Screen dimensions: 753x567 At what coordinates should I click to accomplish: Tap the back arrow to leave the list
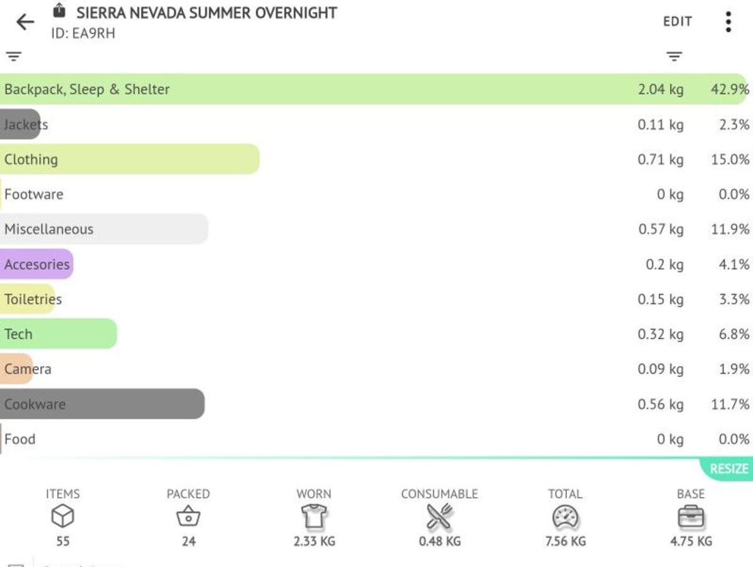[x=24, y=21]
